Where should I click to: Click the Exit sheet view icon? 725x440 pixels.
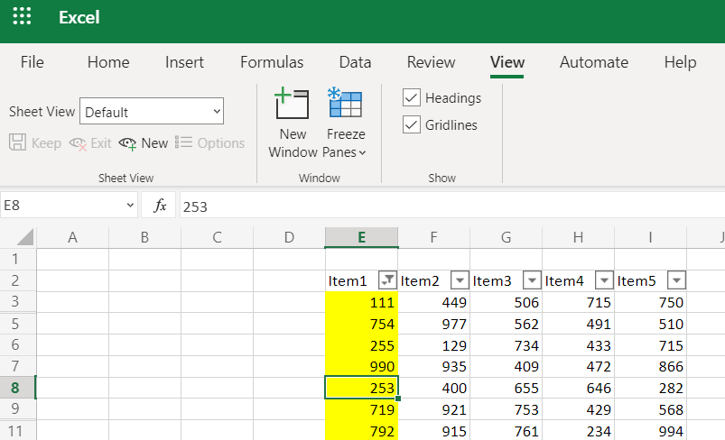(x=79, y=143)
